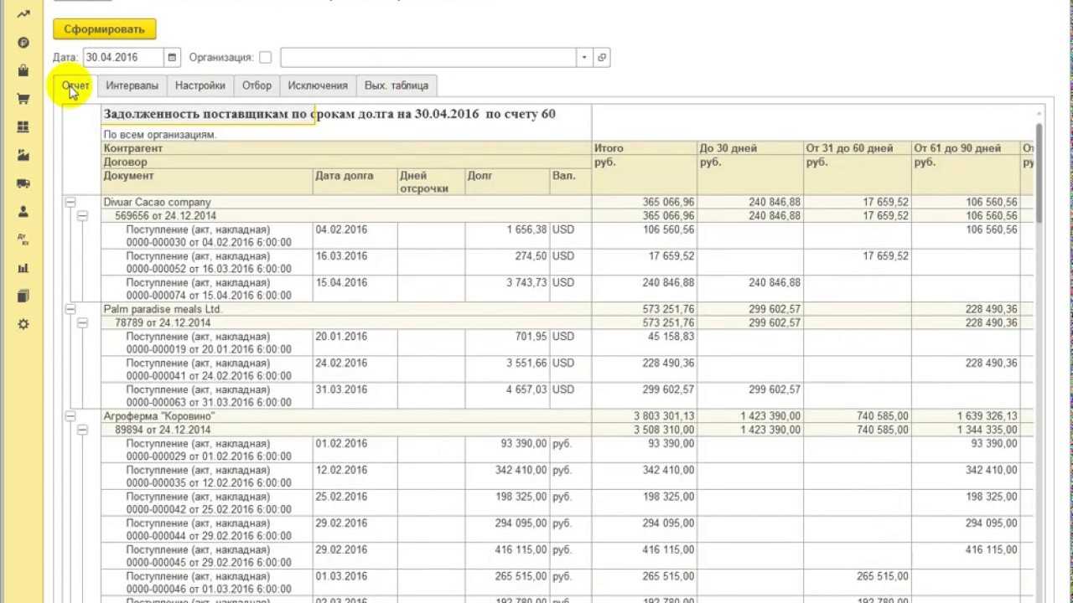Viewport: 1073px width, 603px height.
Task: Open the Reports bar chart icon
Action: tap(23, 268)
